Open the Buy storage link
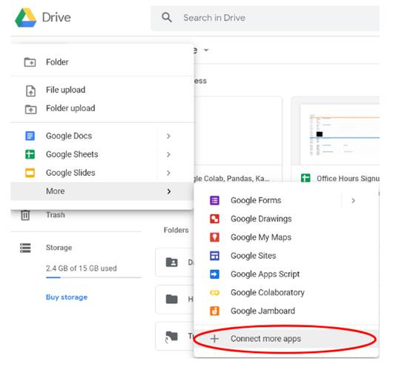The image size is (407, 367). (67, 297)
